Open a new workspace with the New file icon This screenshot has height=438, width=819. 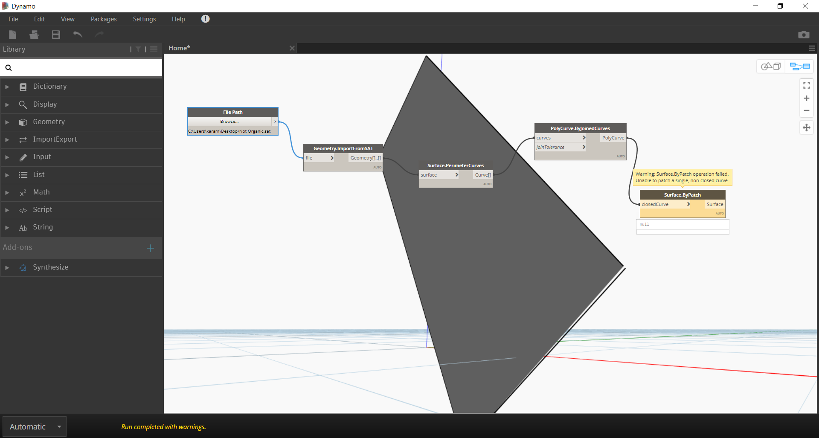tap(12, 35)
